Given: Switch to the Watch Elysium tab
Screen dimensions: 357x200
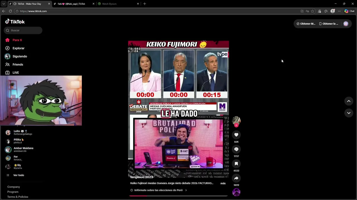Looking at the screenshot, I should (109, 4).
